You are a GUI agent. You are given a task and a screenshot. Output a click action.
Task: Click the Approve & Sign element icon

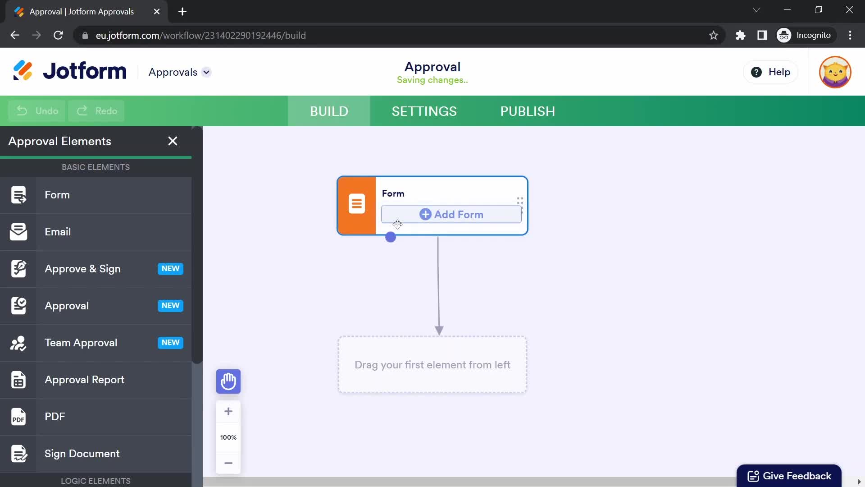[18, 268]
